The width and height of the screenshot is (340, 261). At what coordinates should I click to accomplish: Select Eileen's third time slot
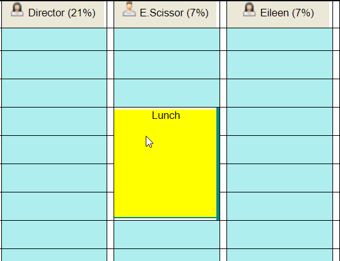point(279,93)
